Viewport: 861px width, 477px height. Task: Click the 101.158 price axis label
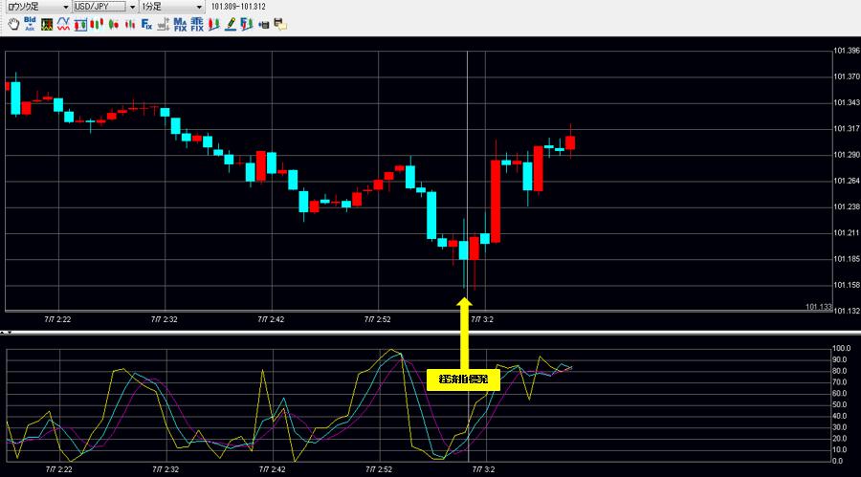pos(847,285)
